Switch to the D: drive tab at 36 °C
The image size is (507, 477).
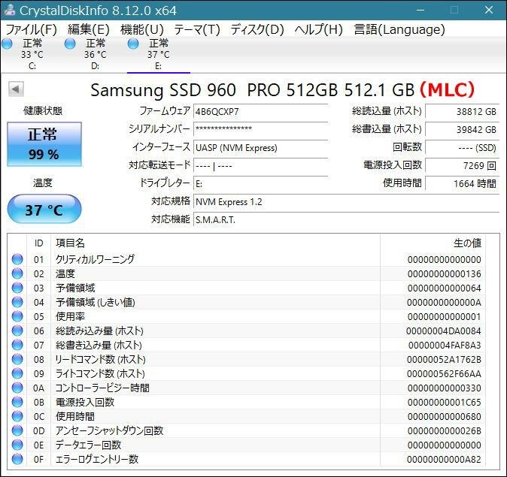pyautogui.click(x=95, y=55)
